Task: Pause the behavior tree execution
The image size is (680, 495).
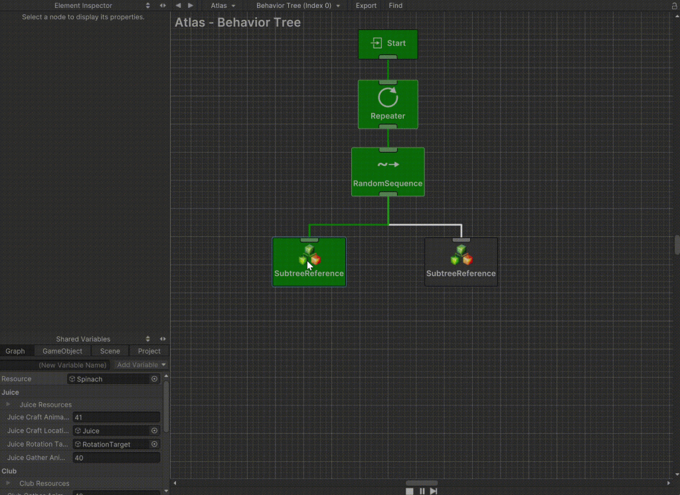Action: point(422,491)
